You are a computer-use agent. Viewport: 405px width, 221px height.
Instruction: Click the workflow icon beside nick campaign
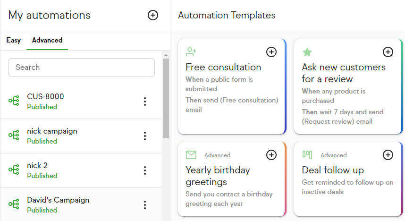coord(14,136)
